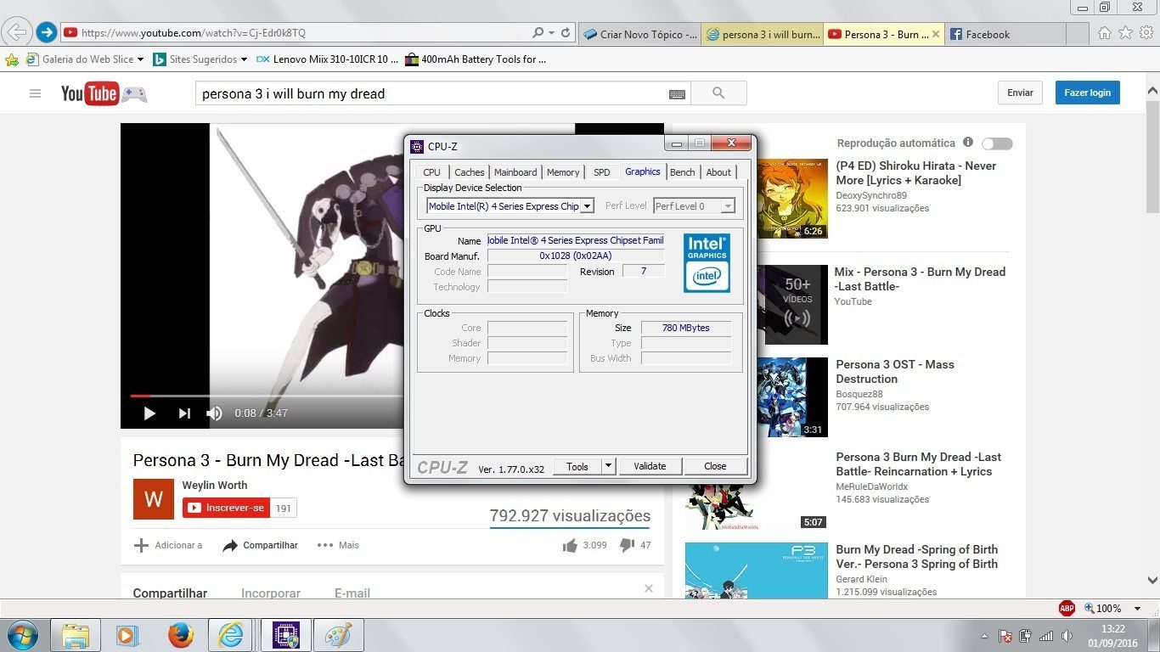This screenshot has height=652, width=1160.
Task: Open Weylin Worth channel link
Action: [x=215, y=486]
